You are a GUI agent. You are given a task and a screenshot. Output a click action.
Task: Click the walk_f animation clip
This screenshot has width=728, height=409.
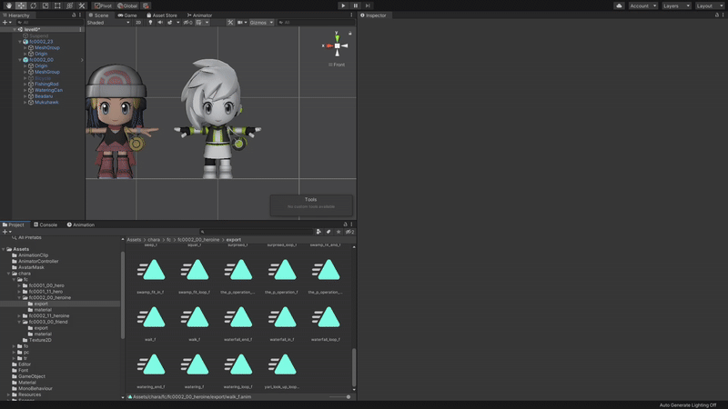pyautogui.click(x=194, y=319)
